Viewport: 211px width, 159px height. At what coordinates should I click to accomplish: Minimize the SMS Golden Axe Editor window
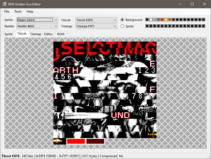[180, 4]
